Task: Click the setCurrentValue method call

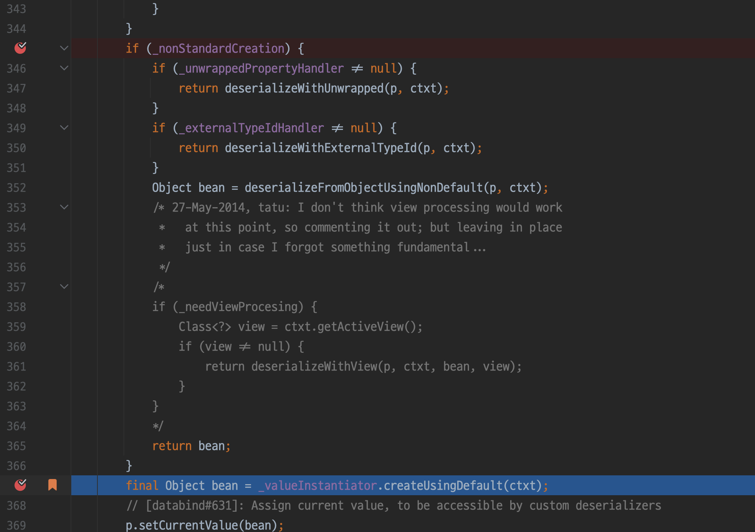Action: [x=189, y=525]
